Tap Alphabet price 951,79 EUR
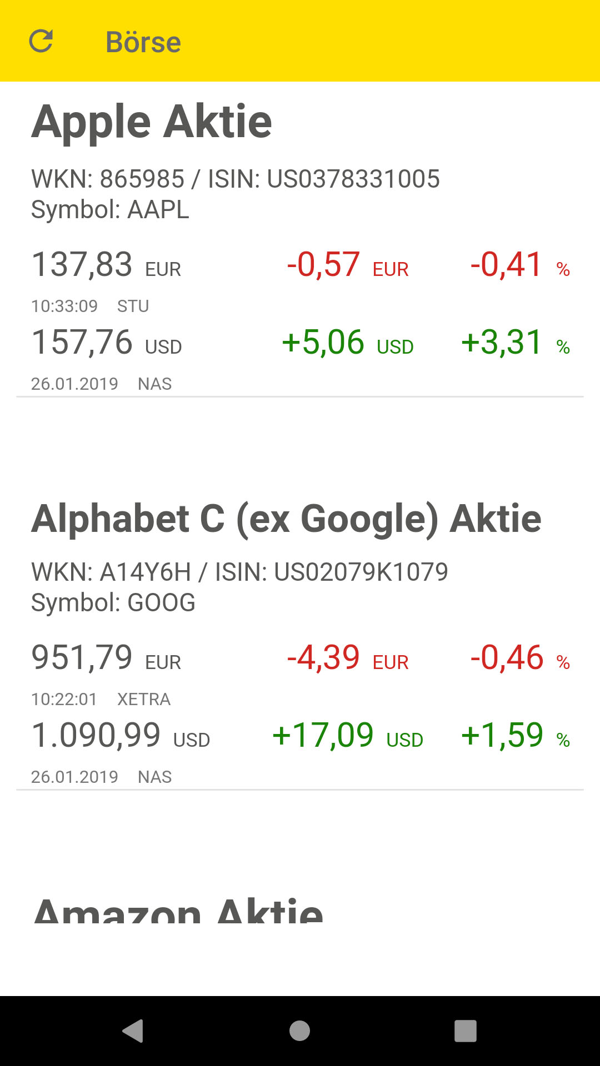The height and width of the screenshot is (1066, 600). (106, 657)
